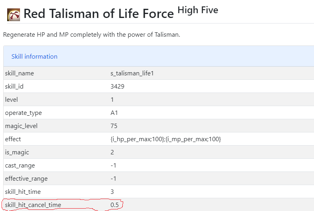Select the skill_name row label
The width and height of the screenshot is (314, 211).
[19, 73]
